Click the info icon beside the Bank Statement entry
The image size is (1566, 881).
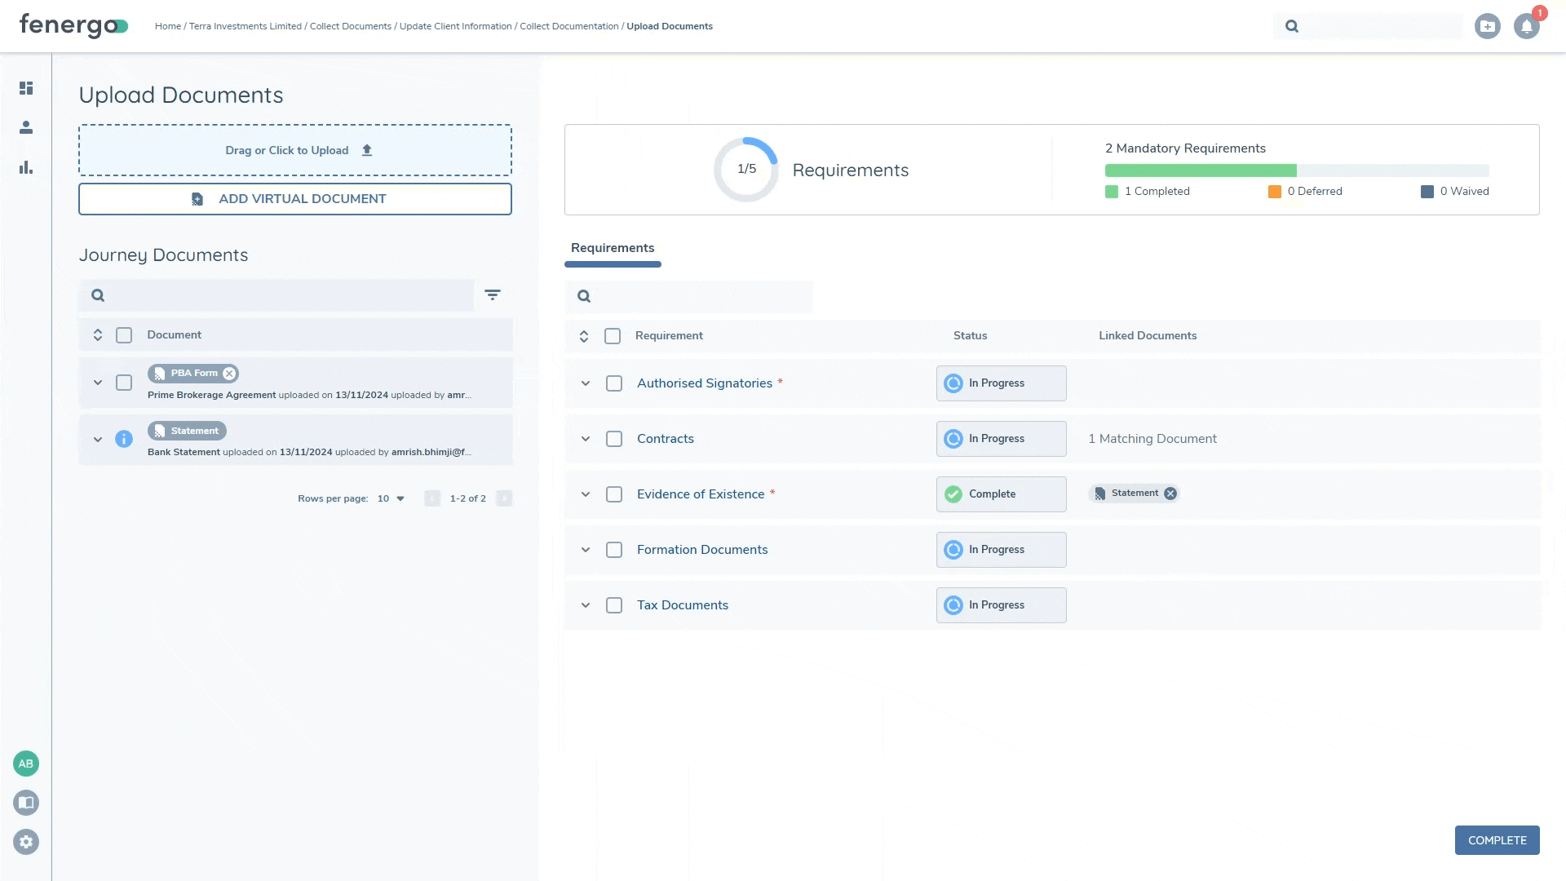coord(124,439)
